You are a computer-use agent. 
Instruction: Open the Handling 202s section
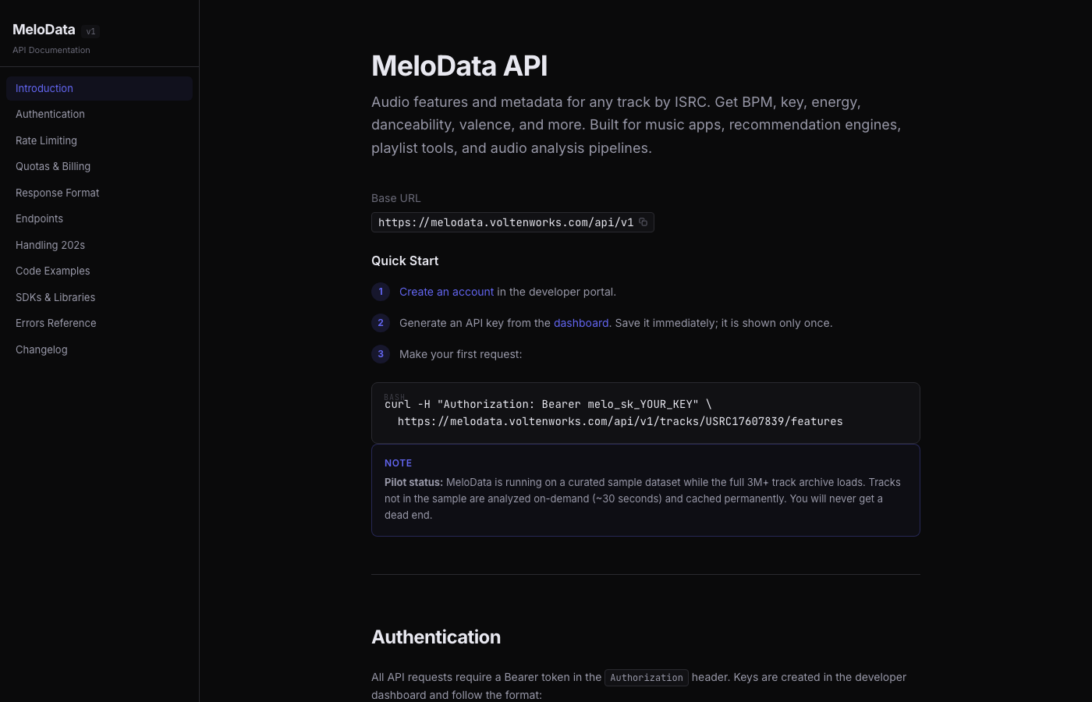[x=50, y=245]
